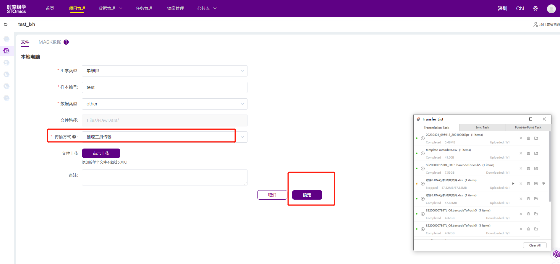Switch to the Sync Task tab
The width and height of the screenshot is (560, 264).
(482, 128)
